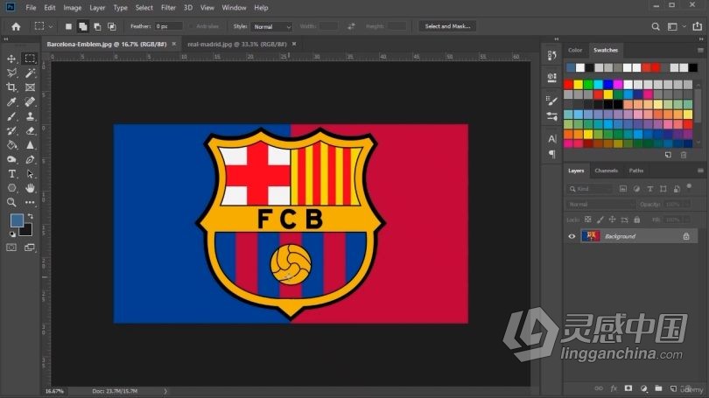Select the Clone Stamp tool

pyautogui.click(x=30, y=116)
